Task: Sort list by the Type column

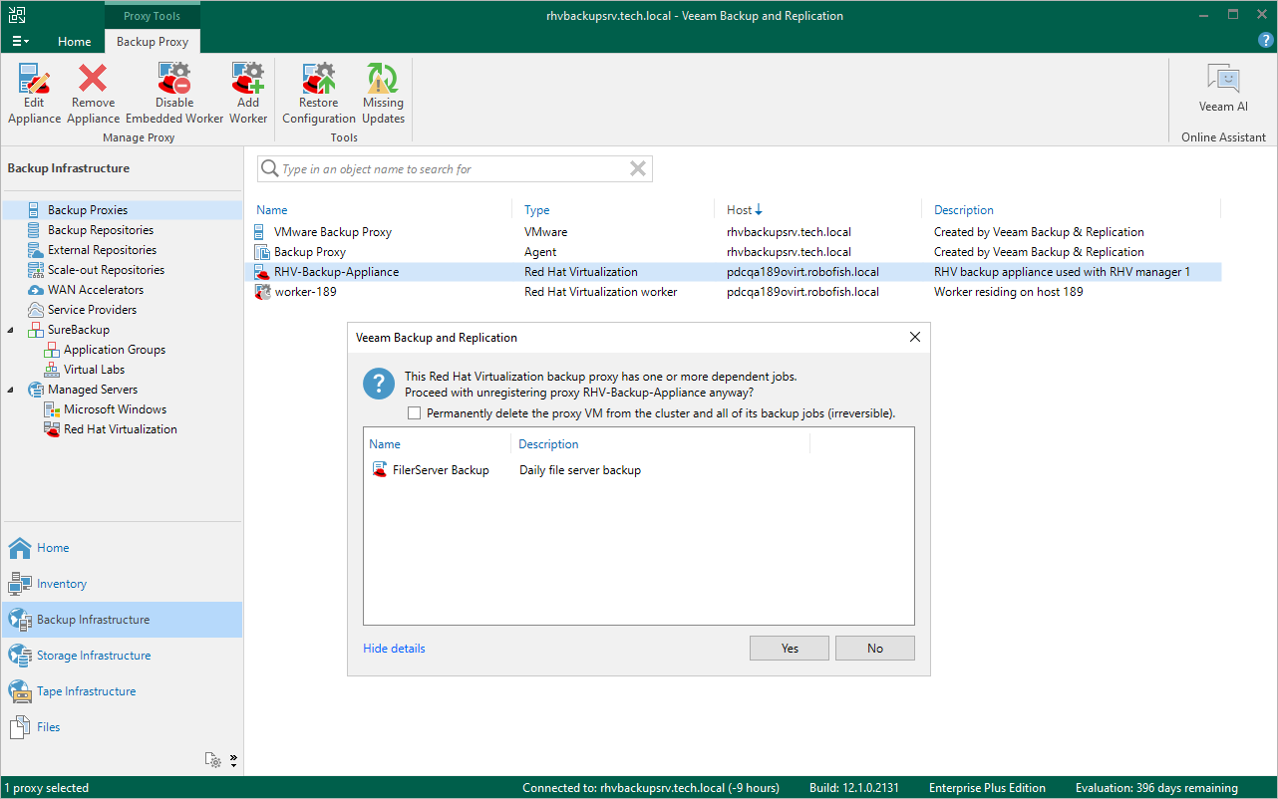Action: pyautogui.click(x=537, y=210)
